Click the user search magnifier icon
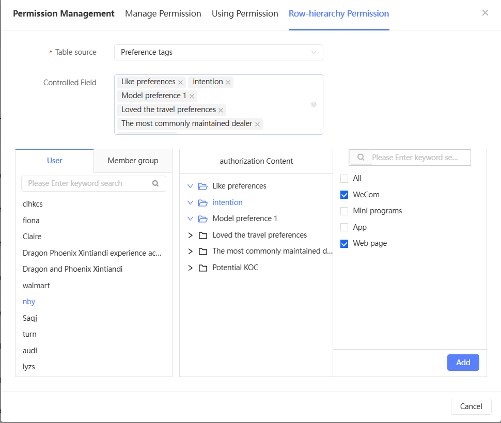 click(x=155, y=183)
